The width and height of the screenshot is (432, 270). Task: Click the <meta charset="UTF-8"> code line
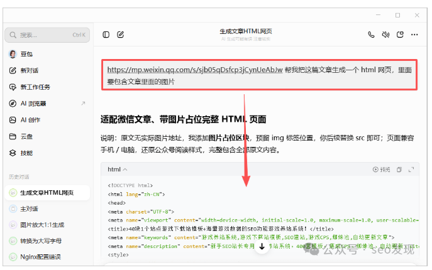[x=141, y=212]
